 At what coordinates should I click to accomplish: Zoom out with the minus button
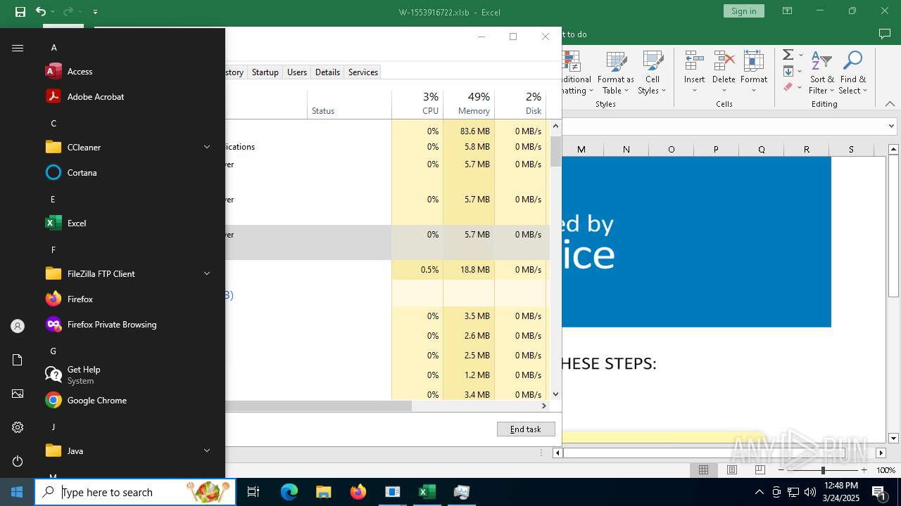click(781, 470)
